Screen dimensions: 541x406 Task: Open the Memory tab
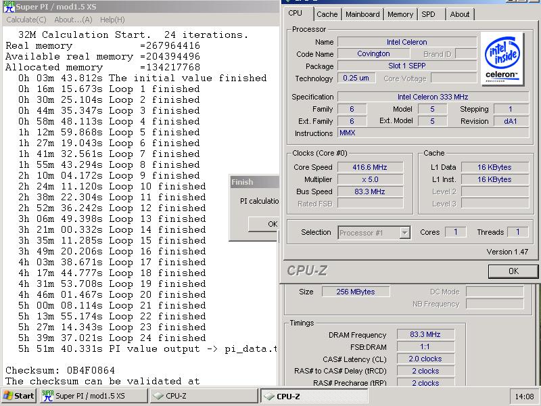tap(400, 14)
